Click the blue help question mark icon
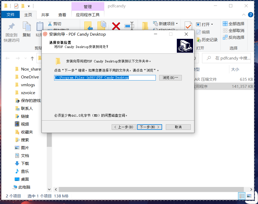 [x=250, y=15]
